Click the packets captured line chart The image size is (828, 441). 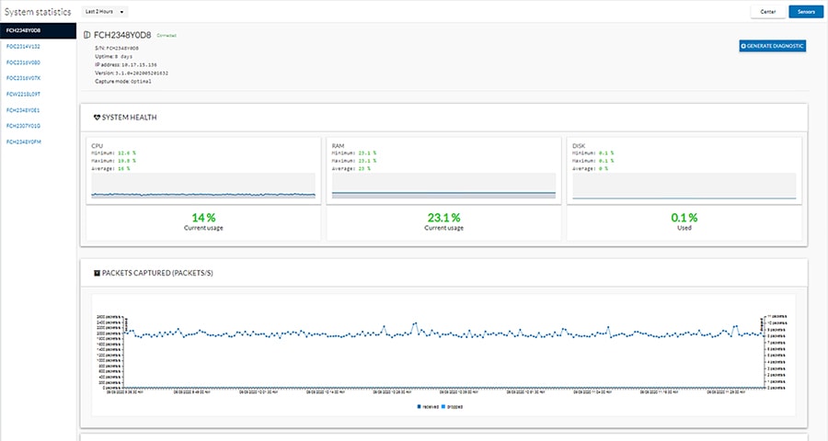point(443,353)
